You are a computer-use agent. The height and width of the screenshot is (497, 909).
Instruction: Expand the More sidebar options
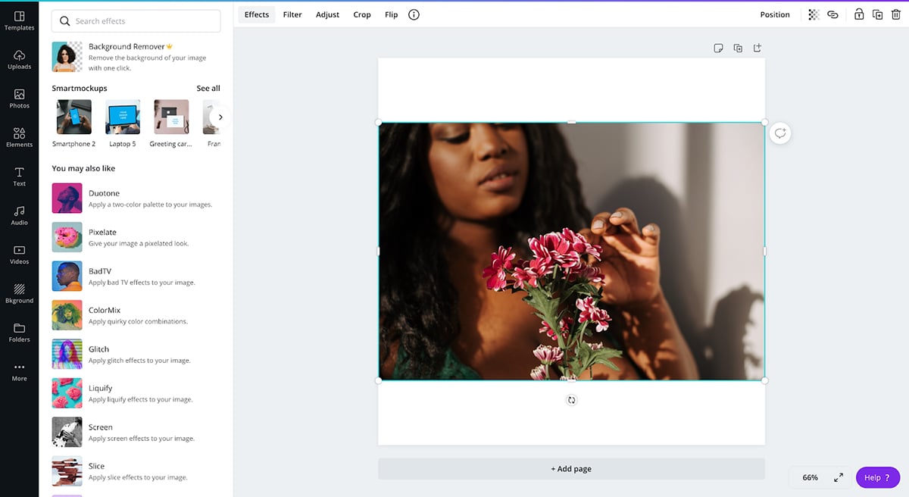(x=19, y=371)
